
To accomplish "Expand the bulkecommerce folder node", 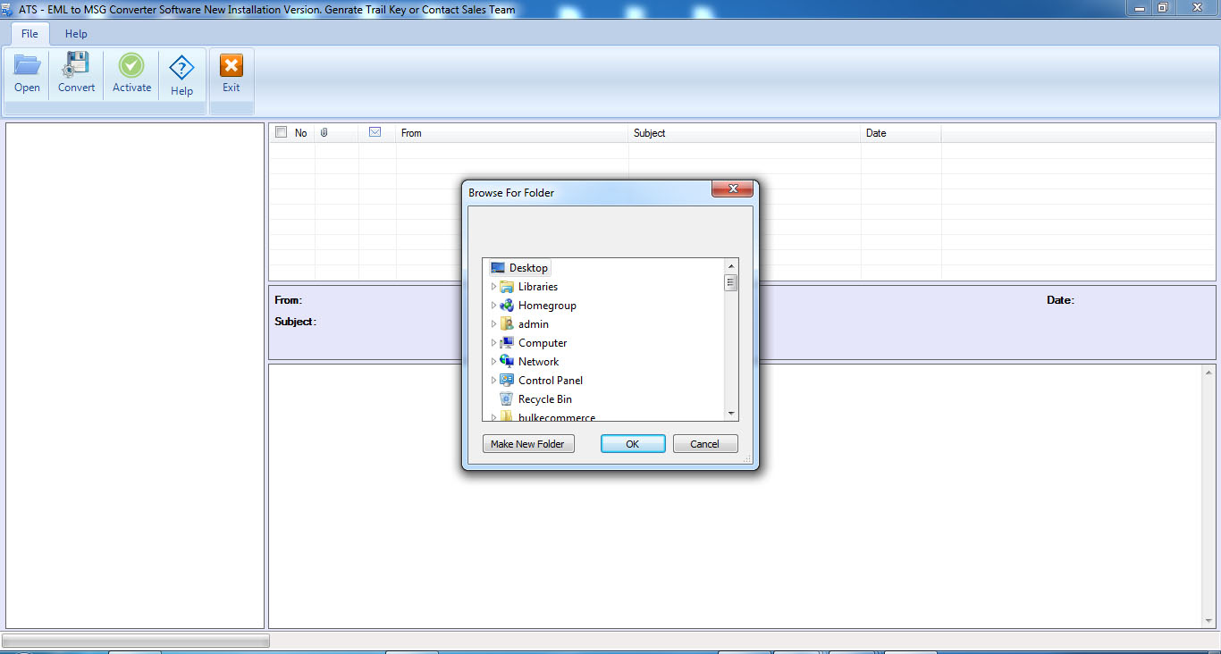I will coord(493,417).
